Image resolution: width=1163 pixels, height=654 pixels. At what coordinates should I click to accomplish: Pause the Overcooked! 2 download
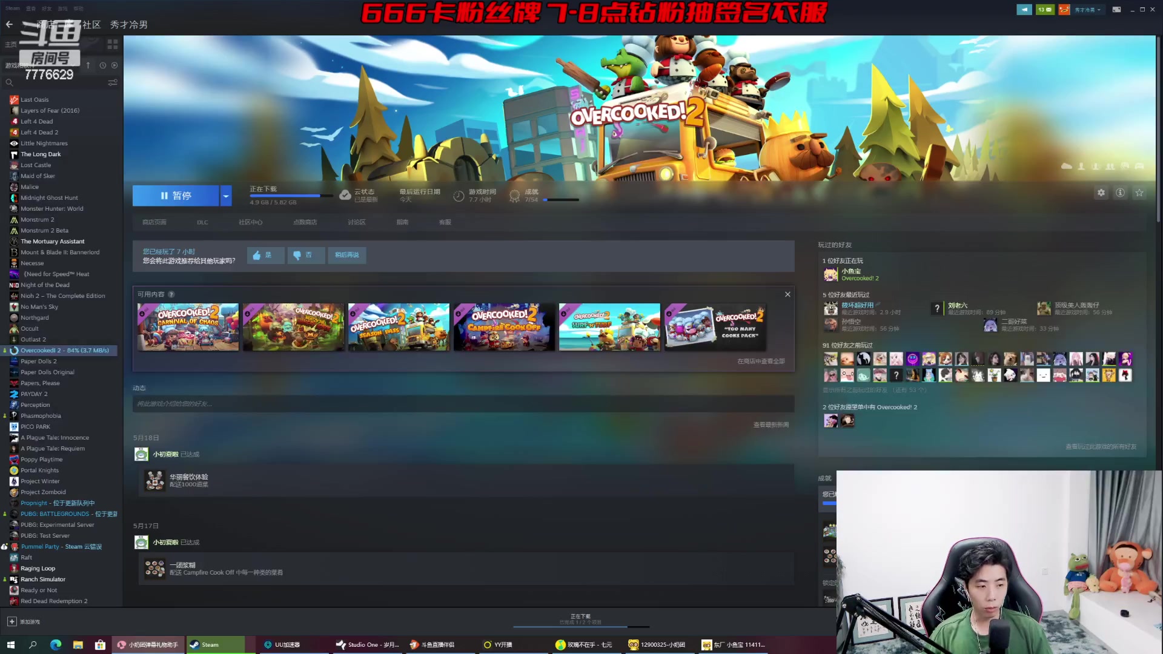[176, 196]
